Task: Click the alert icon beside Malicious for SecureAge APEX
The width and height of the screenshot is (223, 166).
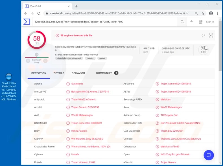Action: [x=157, y=100]
